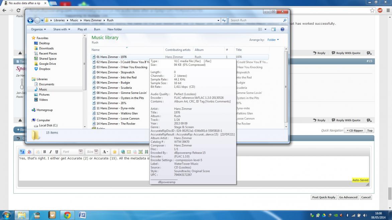The image size is (392, 220).
Task: Reload the page in Chrome
Action: 18,10
